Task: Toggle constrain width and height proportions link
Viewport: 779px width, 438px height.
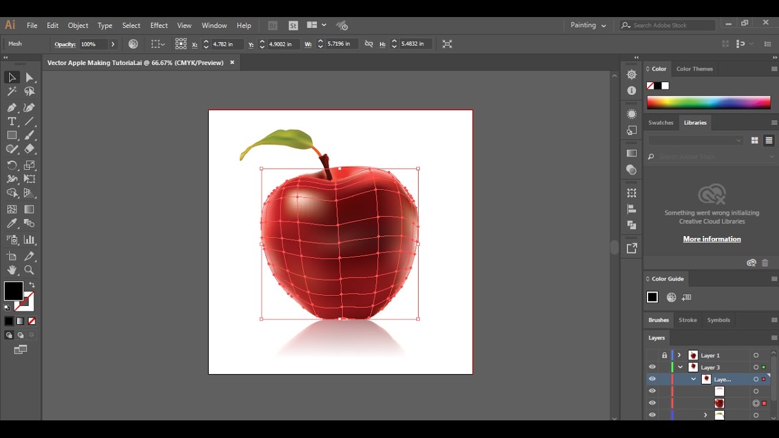Action: point(369,44)
